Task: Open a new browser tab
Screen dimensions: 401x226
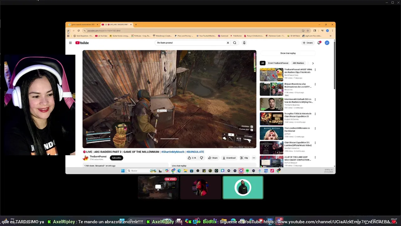Action: [x=136, y=24]
